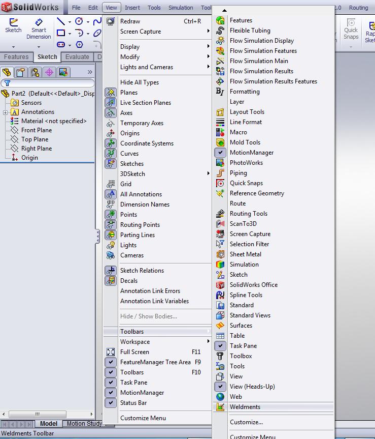Click the Surfaces toolbar icon

click(220, 326)
